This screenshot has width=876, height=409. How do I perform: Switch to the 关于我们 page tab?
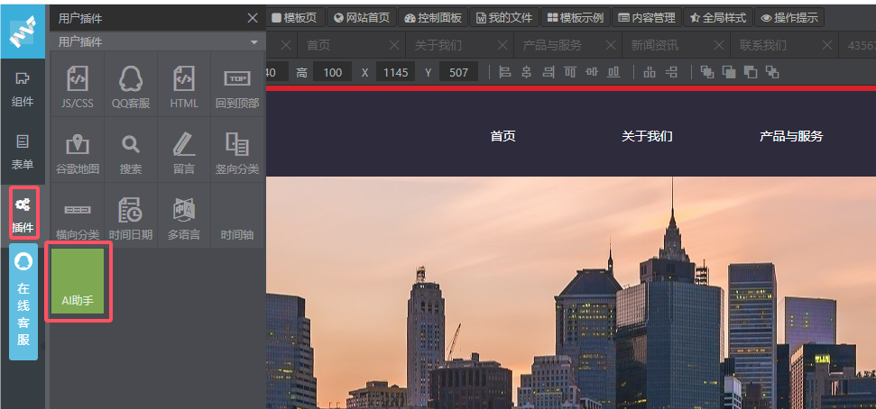pos(438,45)
